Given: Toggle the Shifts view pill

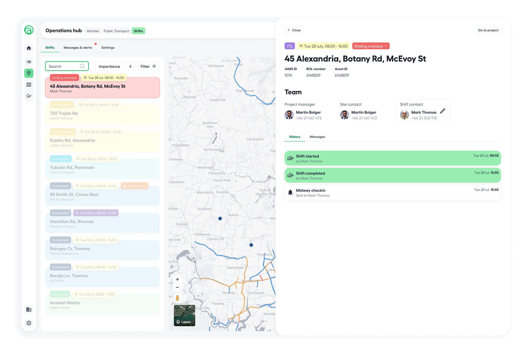Looking at the screenshot, I should coord(138,31).
